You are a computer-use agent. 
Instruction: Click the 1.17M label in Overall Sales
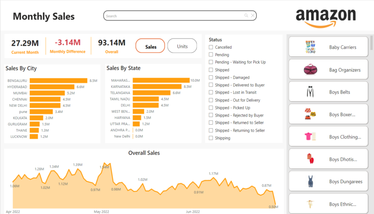[213, 174]
